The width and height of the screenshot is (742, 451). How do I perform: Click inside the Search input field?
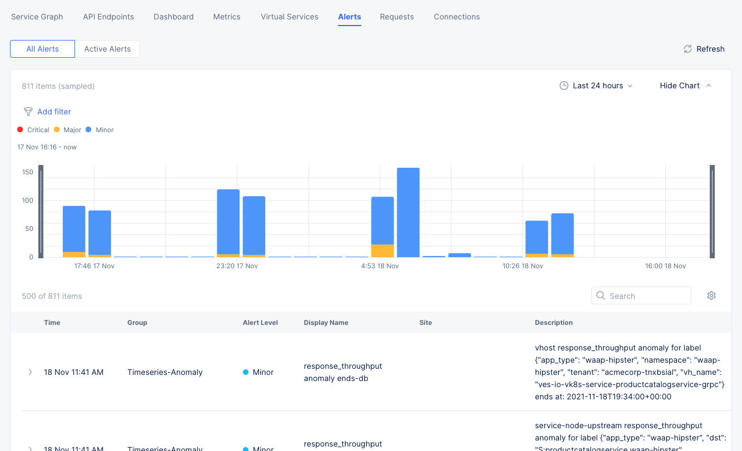(x=645, y=295)
